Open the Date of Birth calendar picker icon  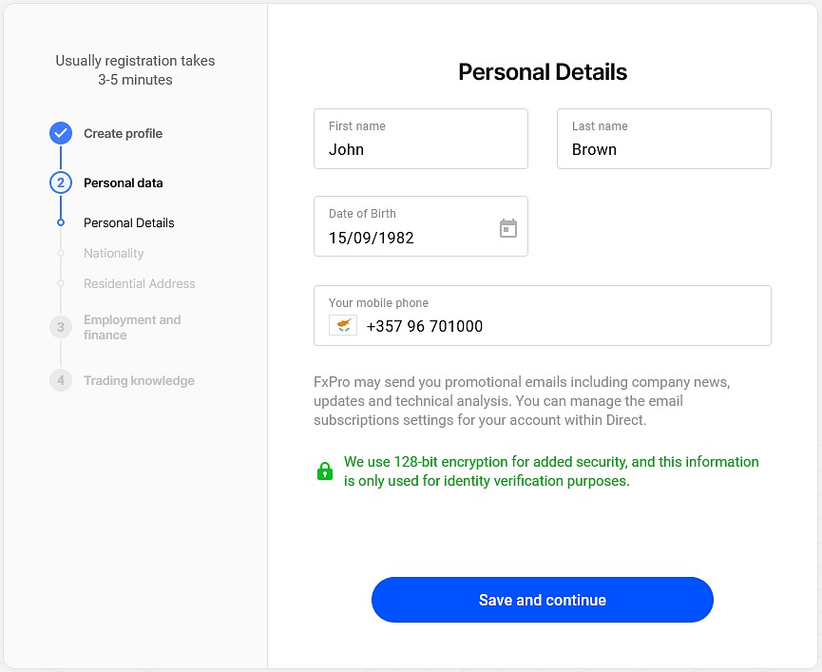tap(508, 228)
